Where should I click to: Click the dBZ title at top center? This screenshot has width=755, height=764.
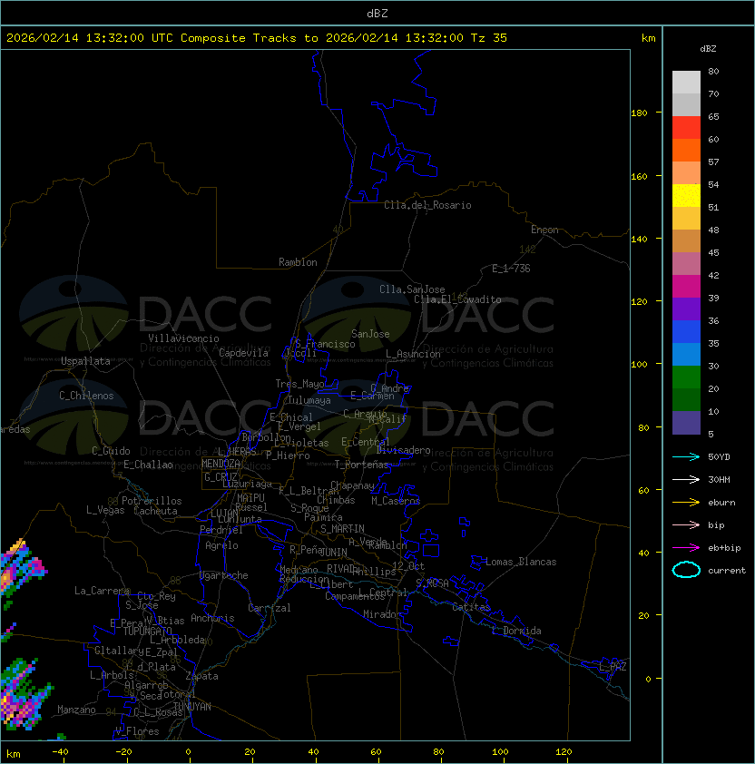click(x=377, y=13)
